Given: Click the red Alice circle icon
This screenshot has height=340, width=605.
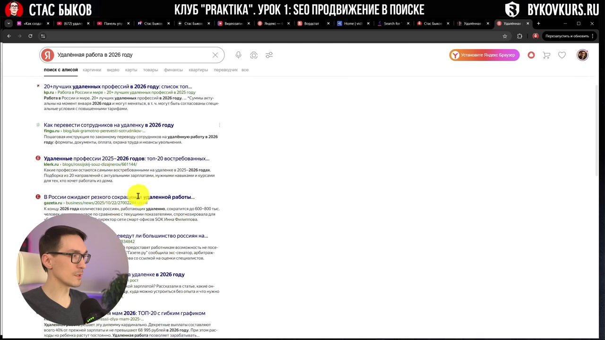Looking at the screenshot, I should click(531, 55).
